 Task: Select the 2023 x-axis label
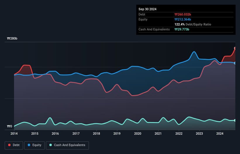[199, 134]
